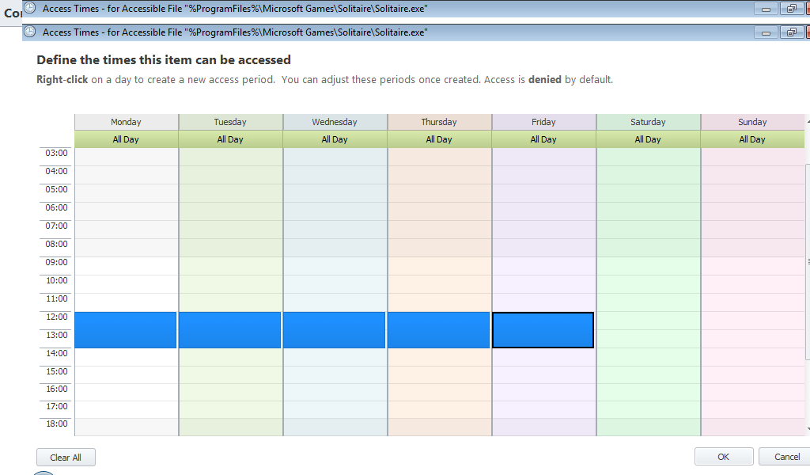The width and height of the screenshot is (810, 475).
Task: Select the Monday 12:00 access period block
Action: tap(125, 330)
